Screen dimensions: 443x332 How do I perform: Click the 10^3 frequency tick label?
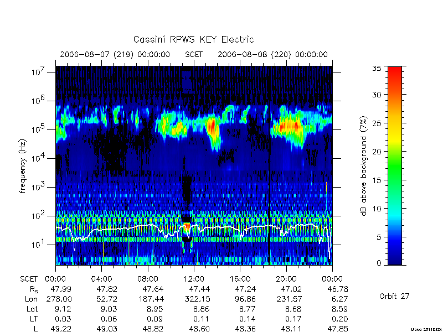(39, 187)
